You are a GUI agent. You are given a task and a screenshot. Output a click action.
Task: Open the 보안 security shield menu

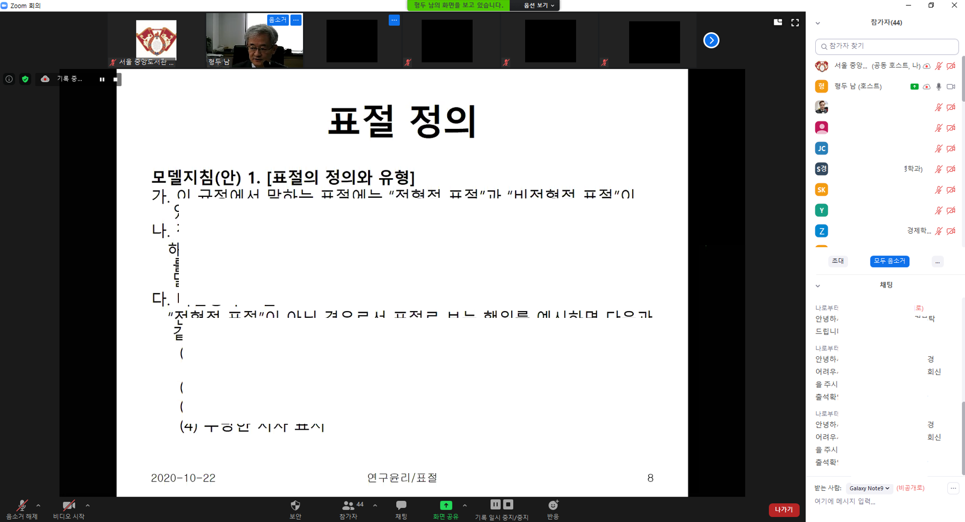(x=295, y=510)
